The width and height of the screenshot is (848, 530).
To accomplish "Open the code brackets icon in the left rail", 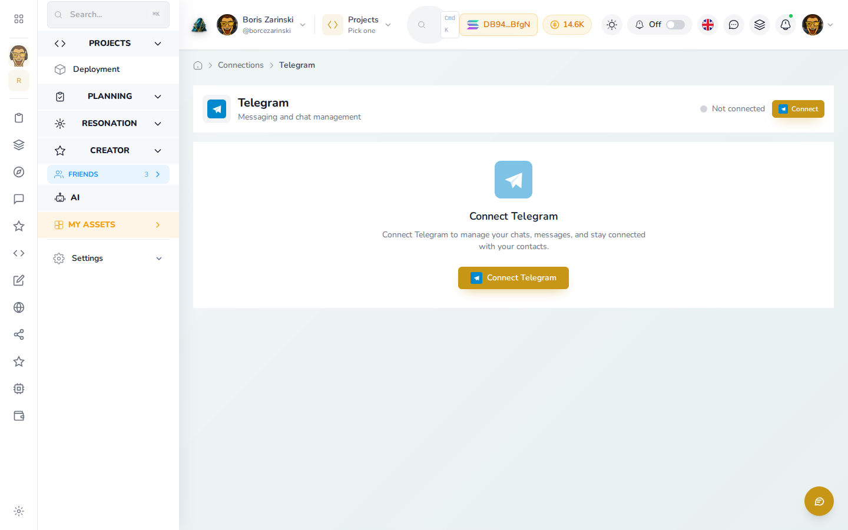I will 19,253.
